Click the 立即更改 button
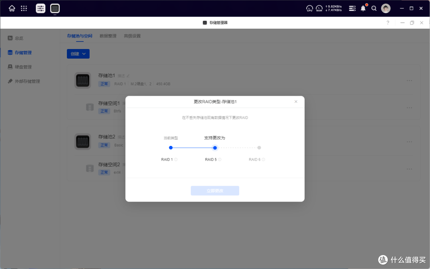 (215, 191)
